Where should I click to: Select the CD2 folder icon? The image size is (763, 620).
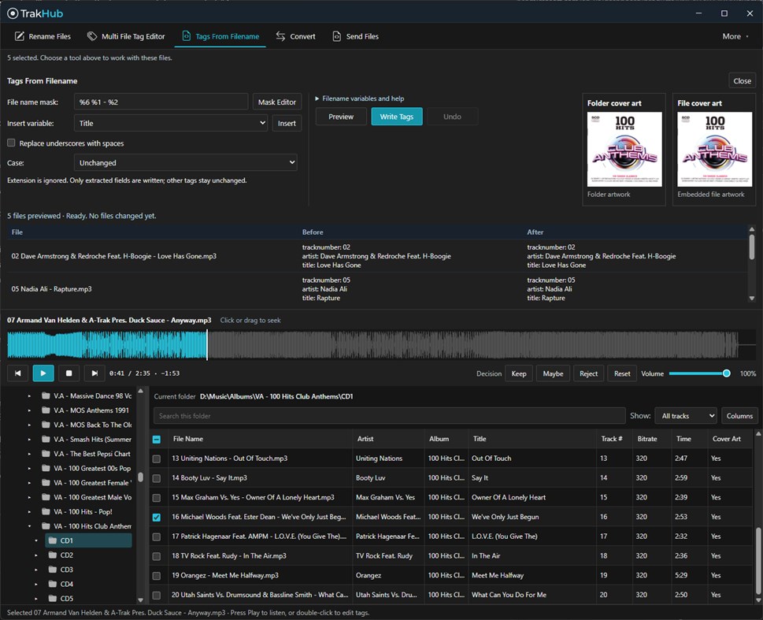pyautogui.click(x=53, y=555)
